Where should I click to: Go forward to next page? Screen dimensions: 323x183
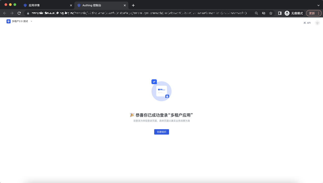point(12,13)
